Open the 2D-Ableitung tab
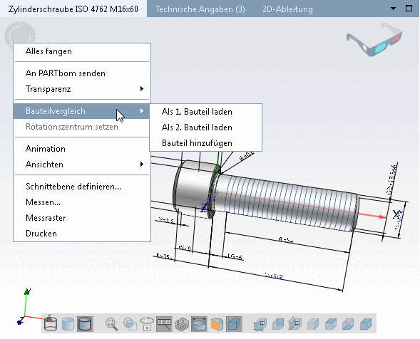Image resolution: width=420 pixels, height=339 pixels. (x=287, y=9)
